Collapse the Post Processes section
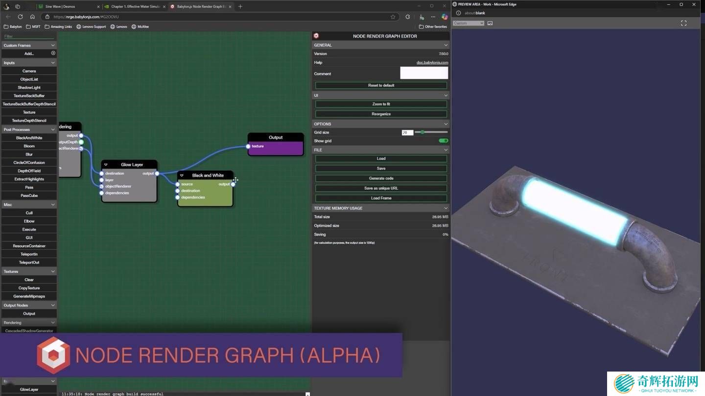 point(53,130)
